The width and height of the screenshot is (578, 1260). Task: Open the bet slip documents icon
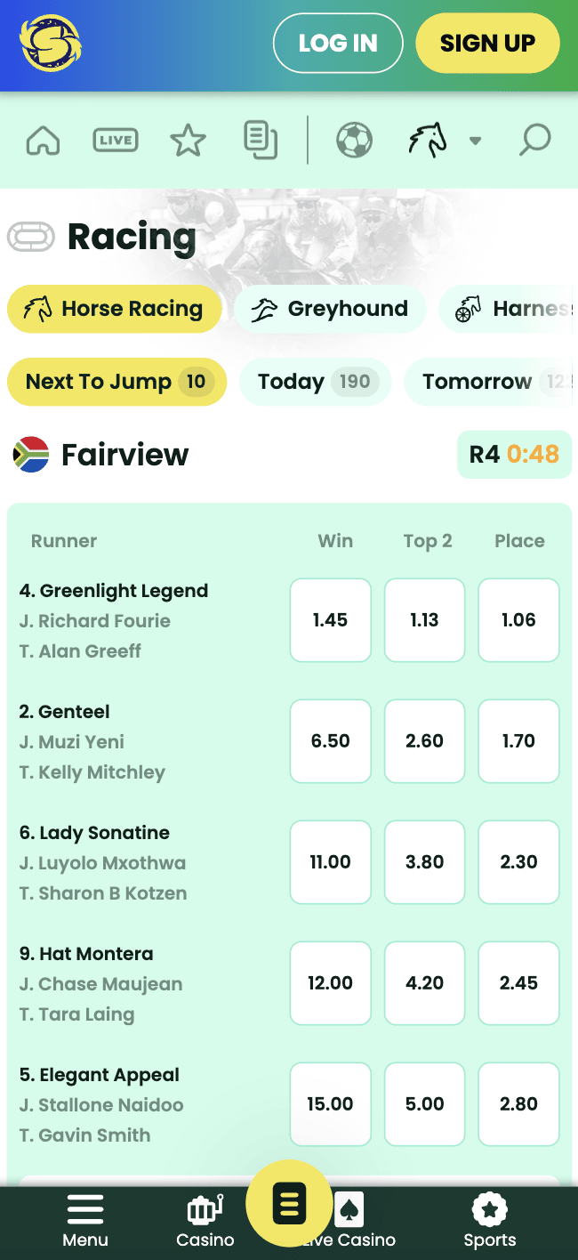261,141
